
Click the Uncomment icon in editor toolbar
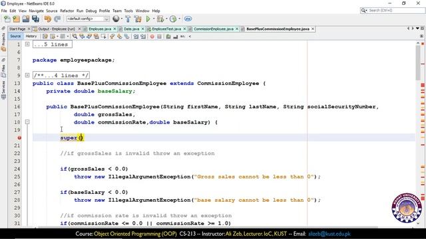(x=176, y=37)
